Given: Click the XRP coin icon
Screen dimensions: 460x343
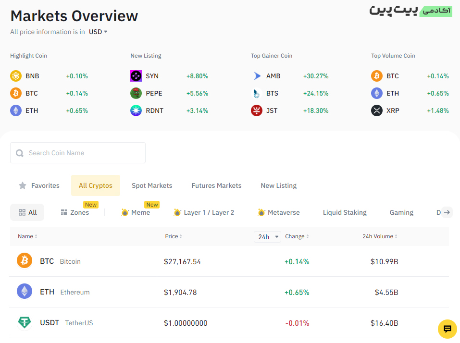Looking at the screenshot, I should [377, 110].
